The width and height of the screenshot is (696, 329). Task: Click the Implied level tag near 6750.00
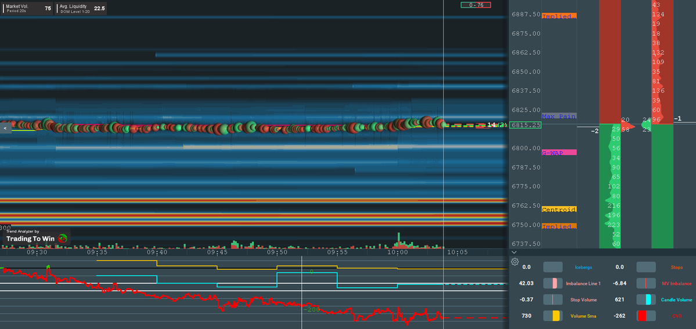(559, 226)
